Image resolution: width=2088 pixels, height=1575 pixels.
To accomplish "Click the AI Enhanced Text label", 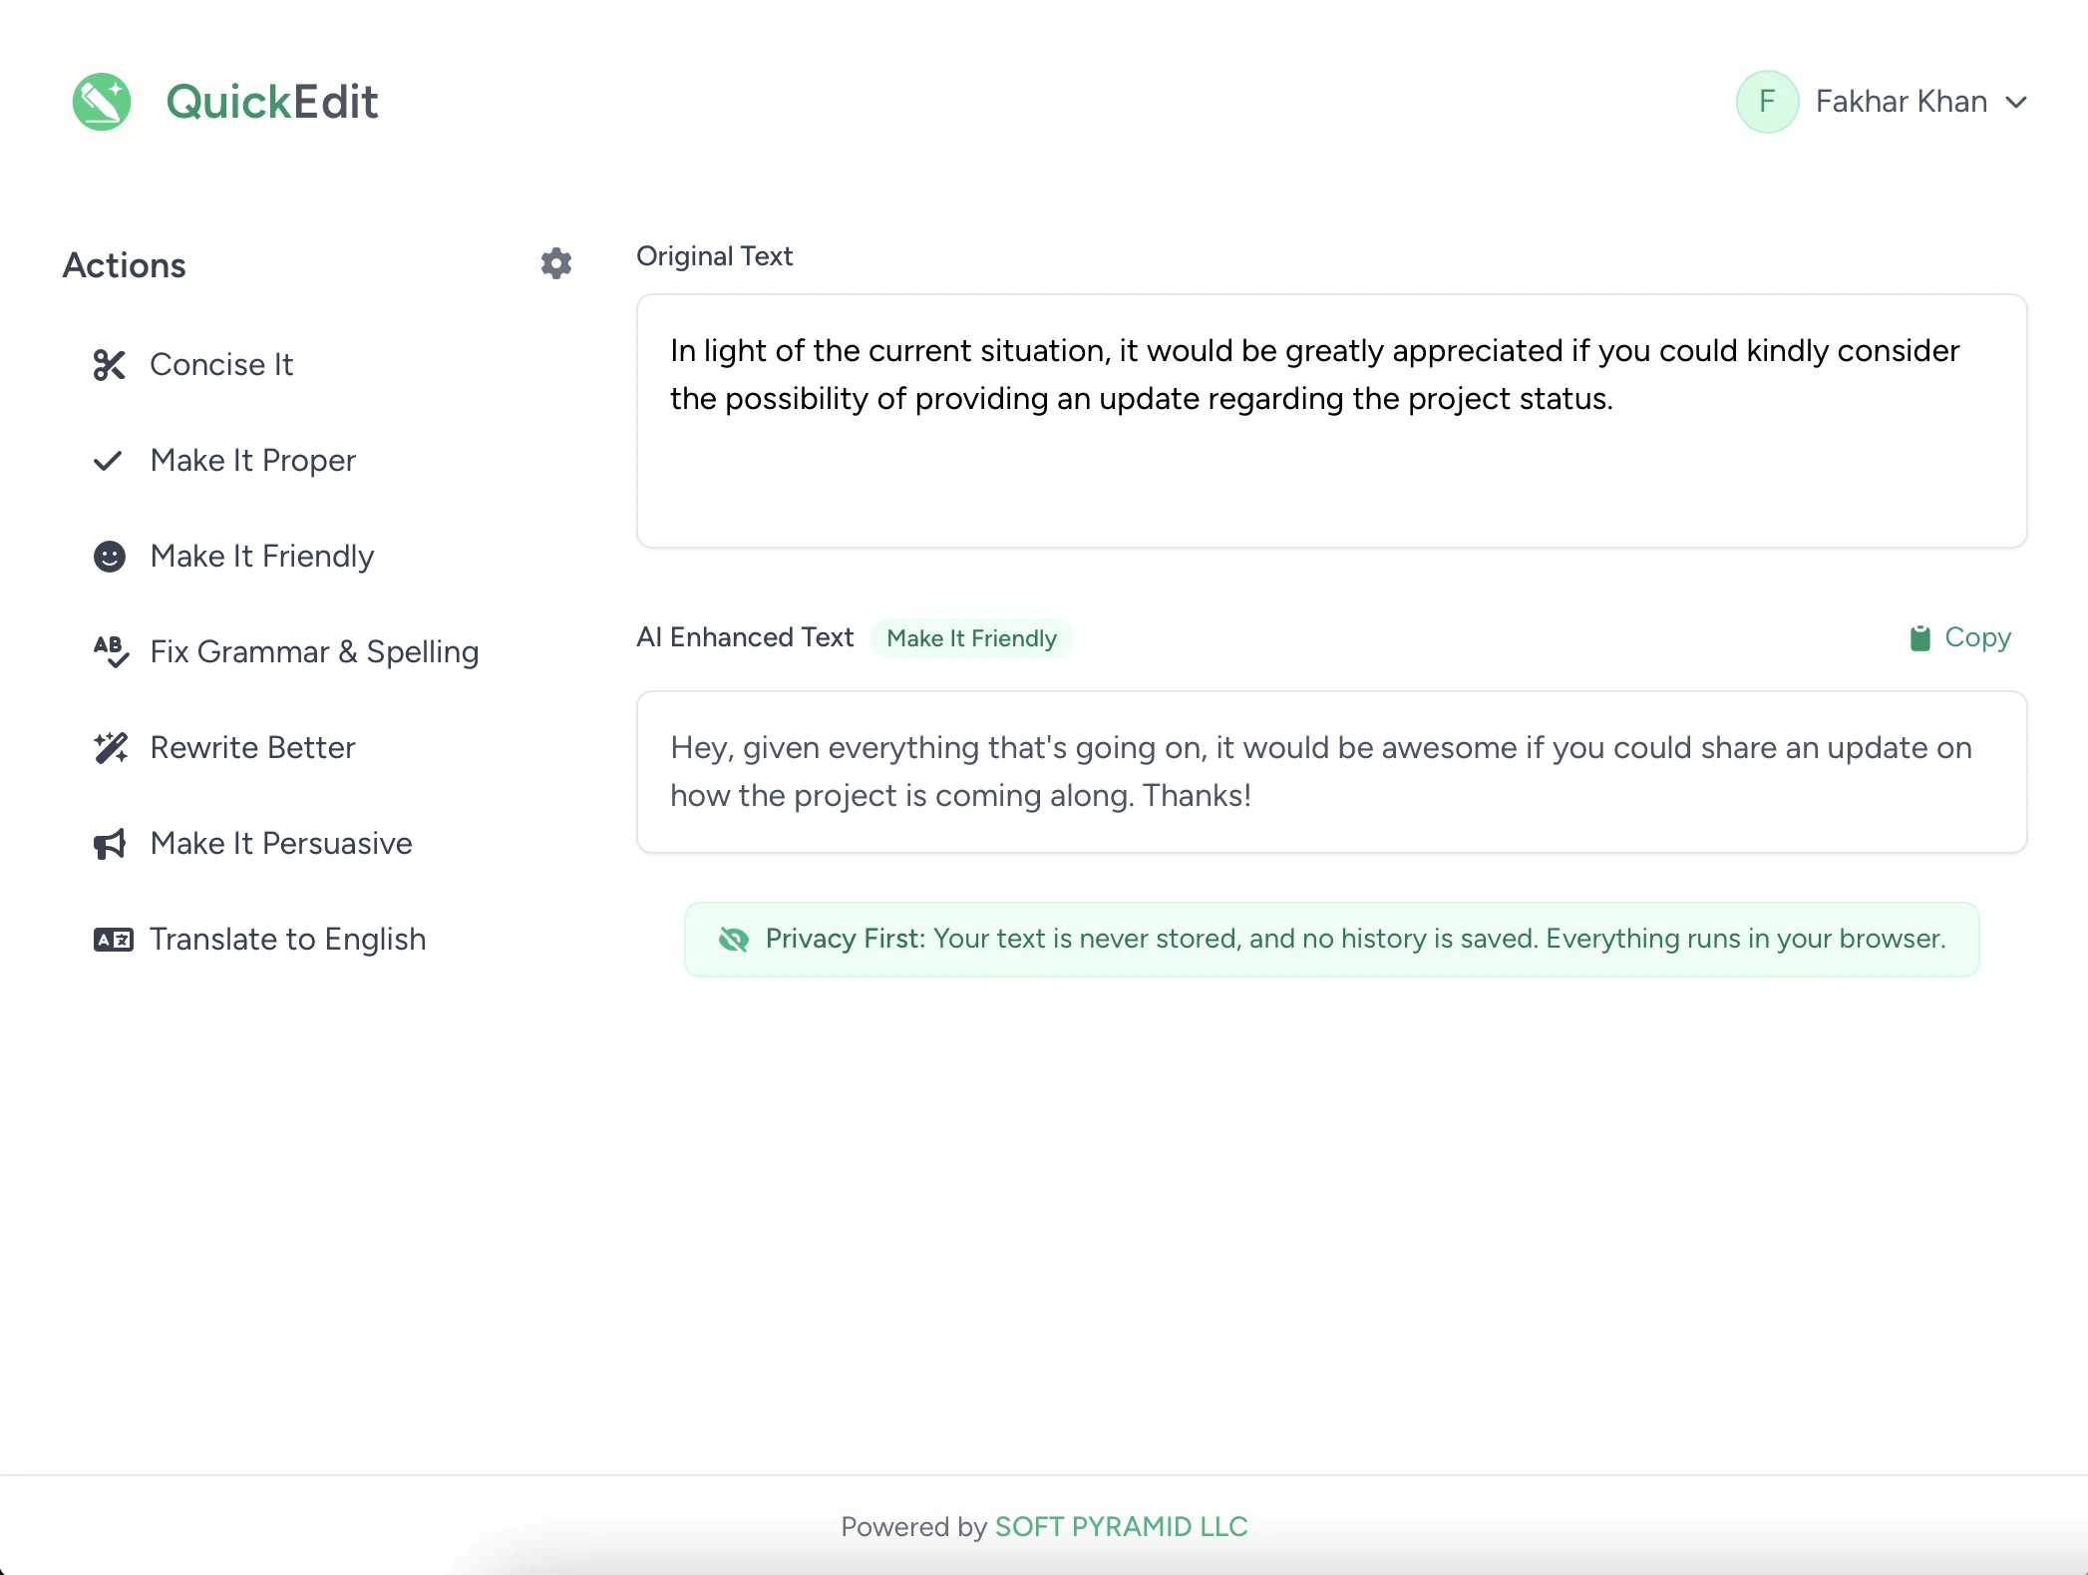I will click(x=745, y=636).
